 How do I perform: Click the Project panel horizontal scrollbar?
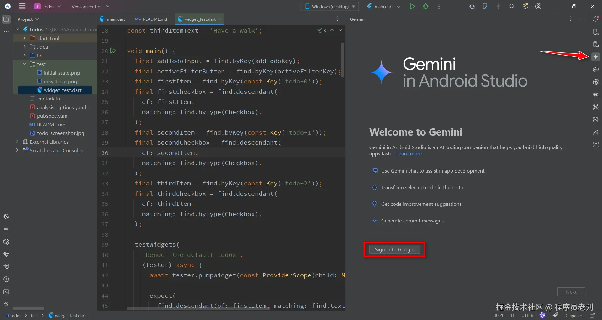pos(29,308)
